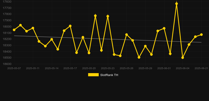Viewport: 209px width, 101px height.
Task: Click the yellow SlotRank TH legend swatch
Action: (93, 75)
